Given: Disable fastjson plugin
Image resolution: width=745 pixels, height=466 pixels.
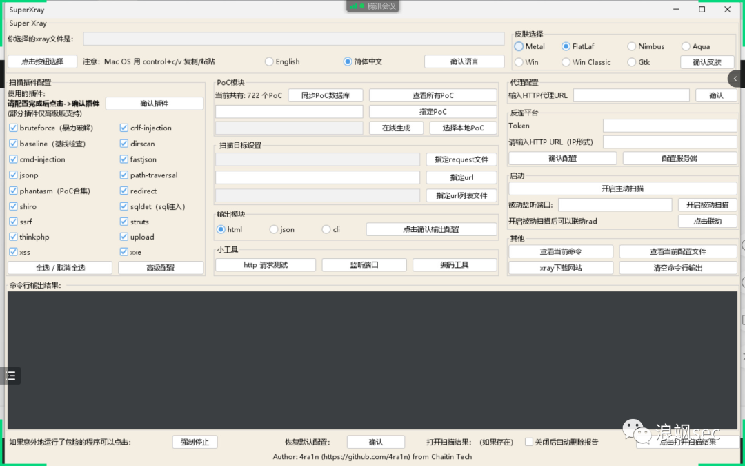Looking at the screenshot, I should coord(123,159).
